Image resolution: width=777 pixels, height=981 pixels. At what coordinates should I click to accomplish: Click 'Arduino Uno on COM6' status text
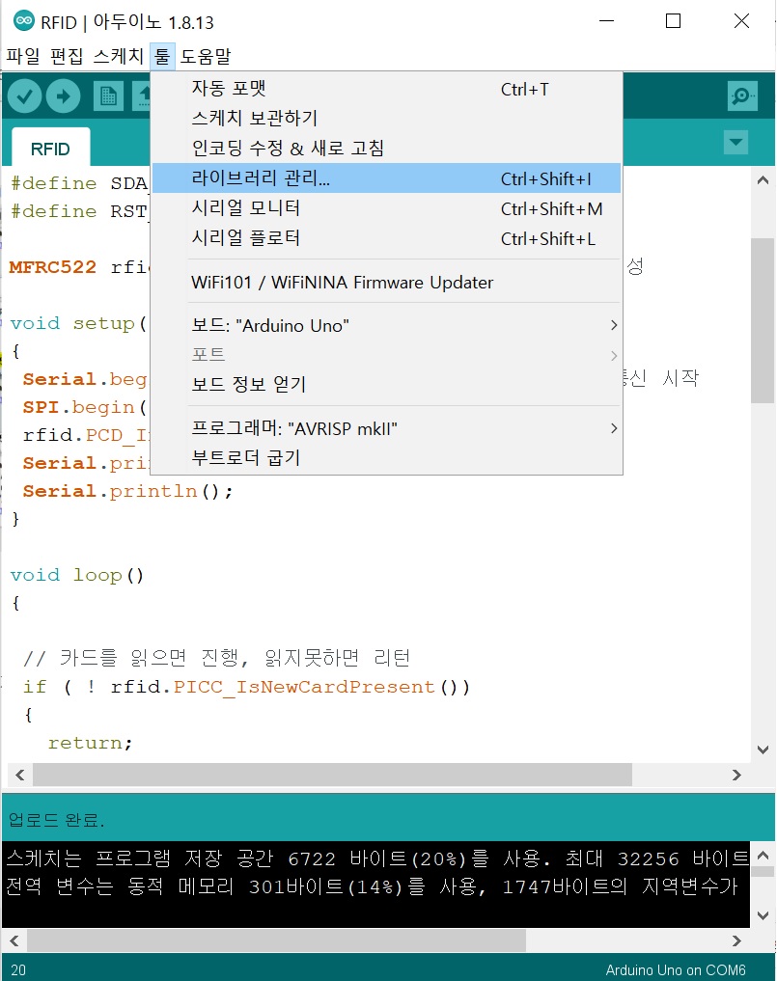676,969
